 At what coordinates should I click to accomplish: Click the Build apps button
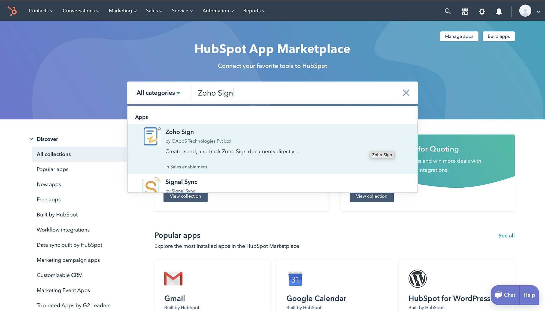(499, 36)
